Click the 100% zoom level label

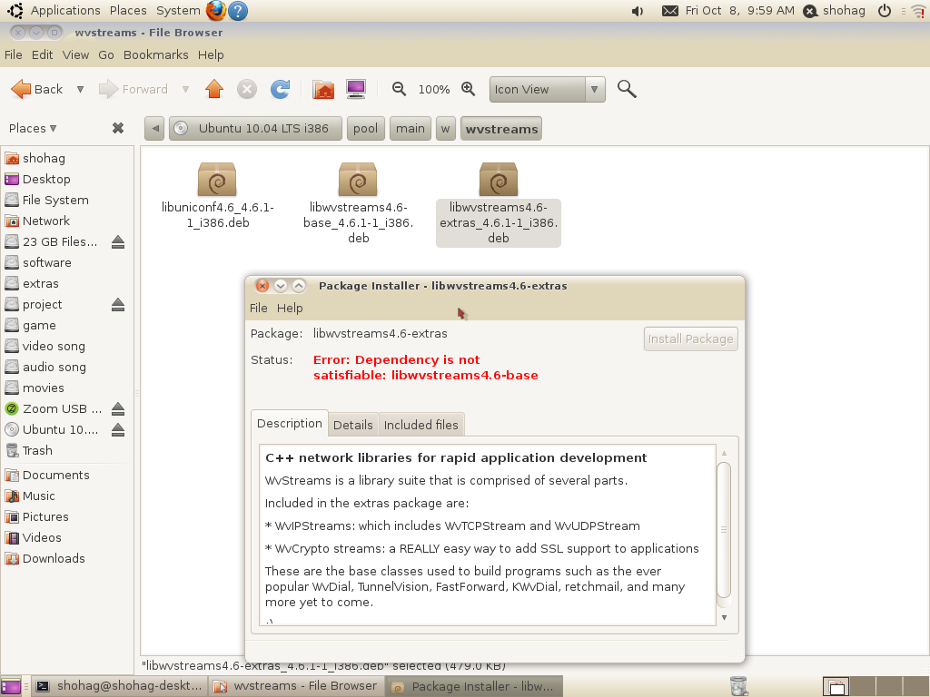tap(434, 90)
